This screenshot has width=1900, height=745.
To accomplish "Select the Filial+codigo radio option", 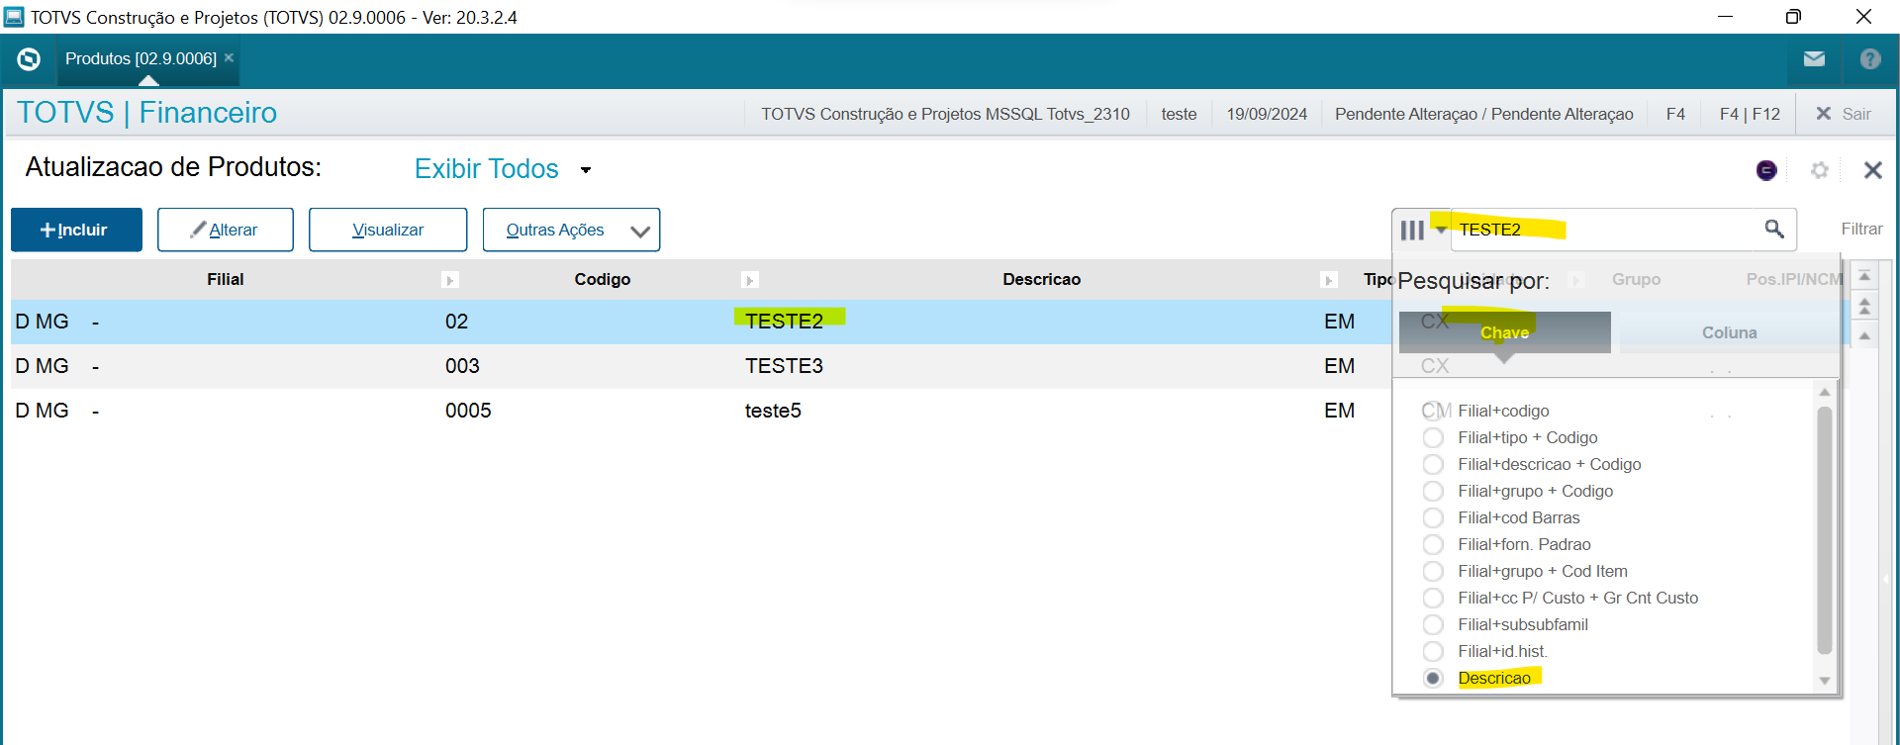I will 1433,411.
